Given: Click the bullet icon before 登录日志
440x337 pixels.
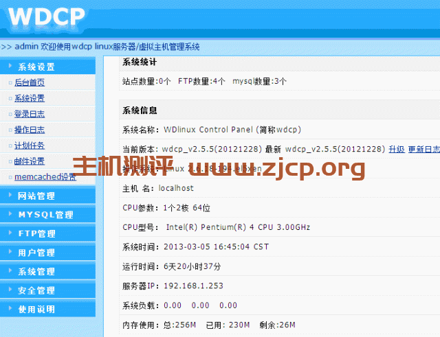Looking at the screenshot, I should tap(10, 115).
